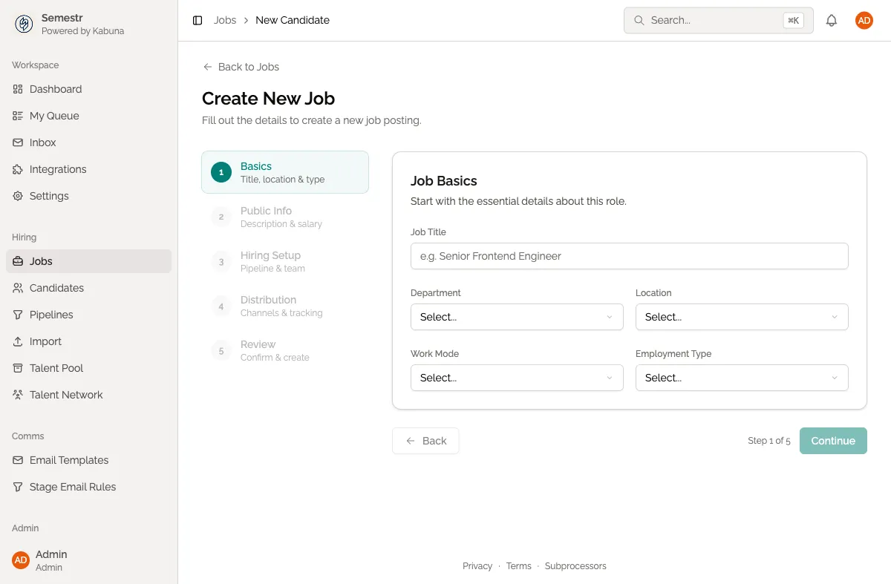Open the Privacy link
Screen dimensions: 891x584
pos(477,565)
